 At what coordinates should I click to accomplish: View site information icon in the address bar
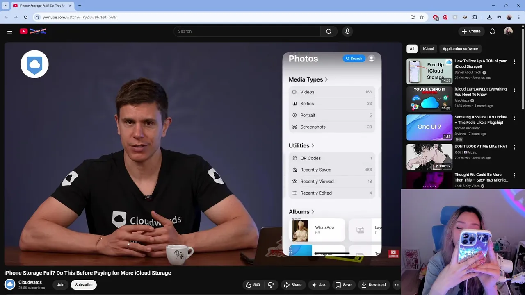[37, 17]
